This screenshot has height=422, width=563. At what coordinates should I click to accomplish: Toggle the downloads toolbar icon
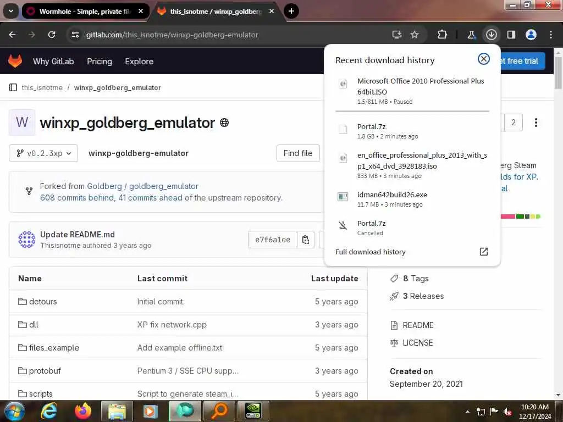491,35
